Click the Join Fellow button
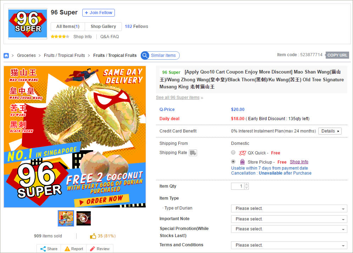 [x=99, y=13]
